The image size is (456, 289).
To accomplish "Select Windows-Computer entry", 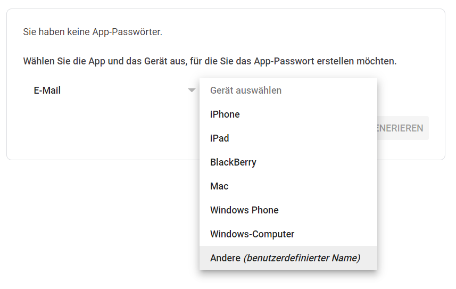I will pyautogui.click(x=288, y=234).
